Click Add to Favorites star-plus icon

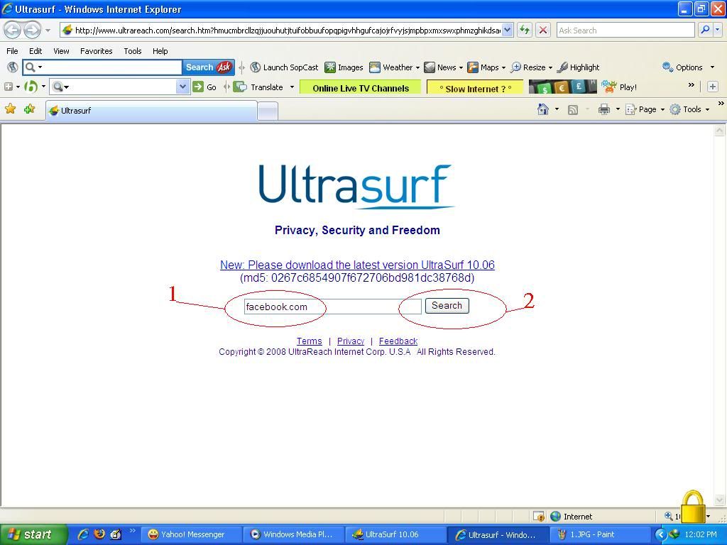29,109
